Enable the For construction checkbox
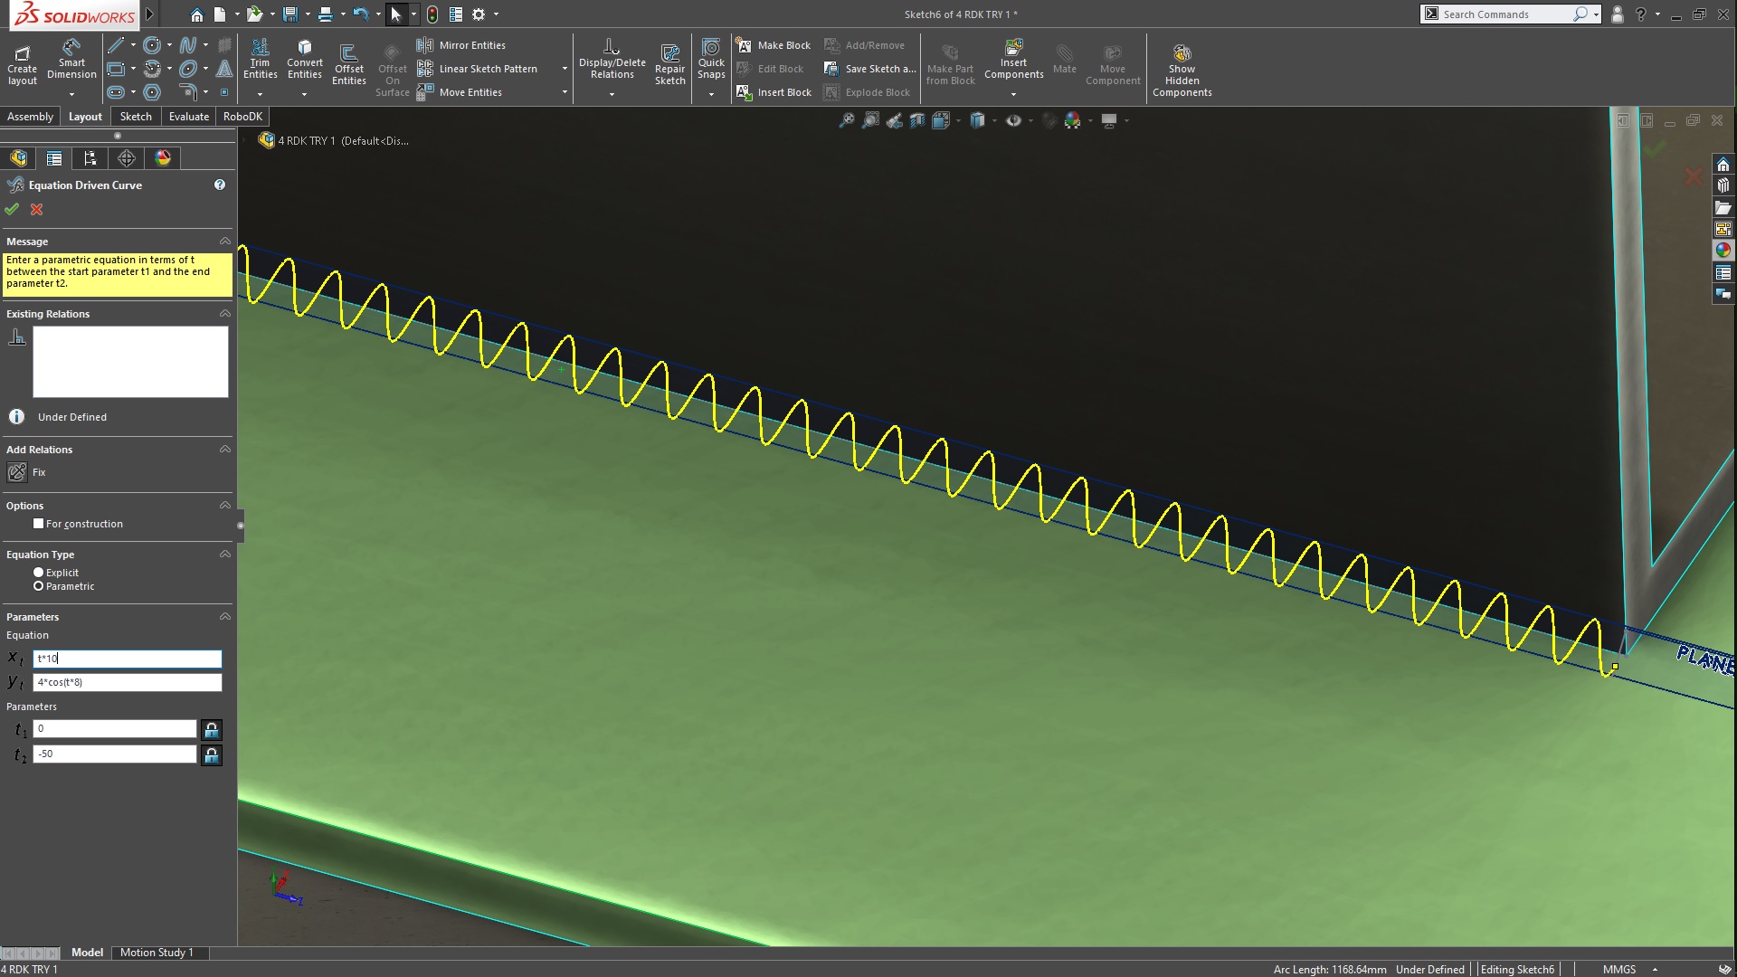This screenshot has height=977, width=1737. [39, 524]
